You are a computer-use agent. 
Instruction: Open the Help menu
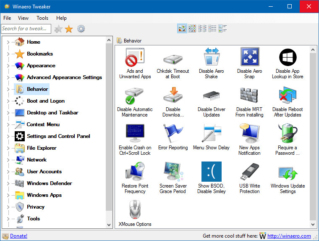coord(61,18)
